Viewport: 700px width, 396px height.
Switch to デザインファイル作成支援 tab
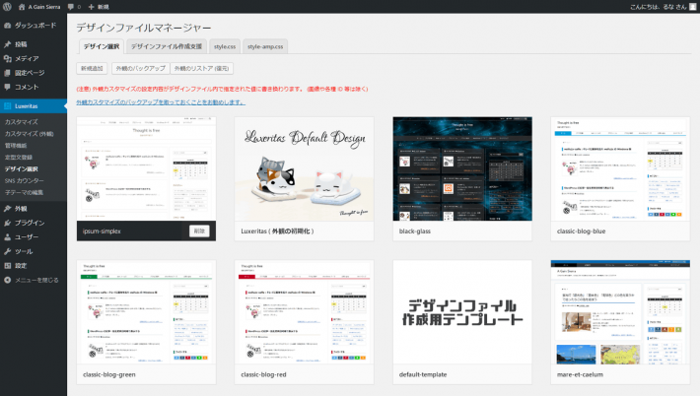tap(166, 46)
